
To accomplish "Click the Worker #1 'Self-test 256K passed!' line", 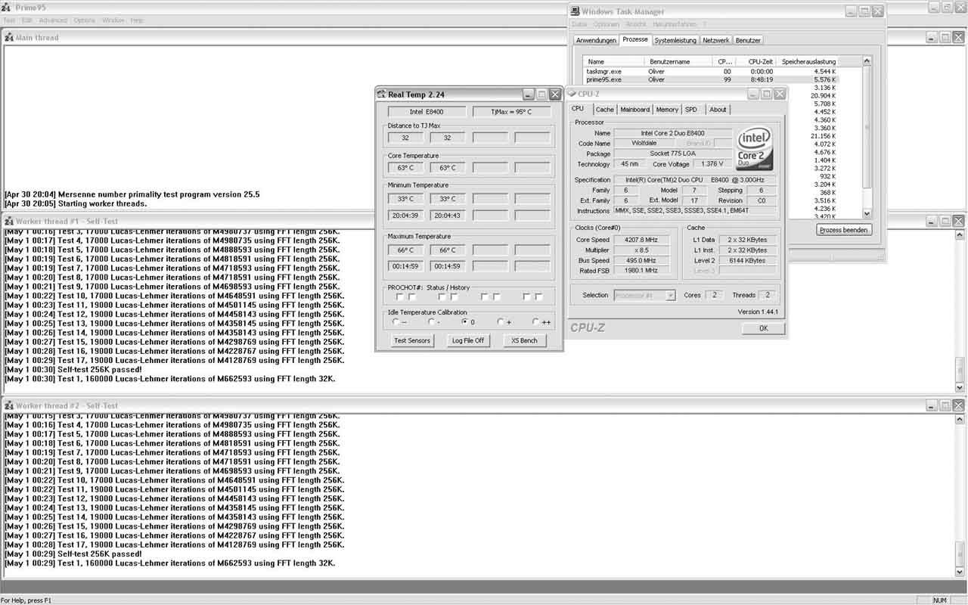I will [73, 370].
